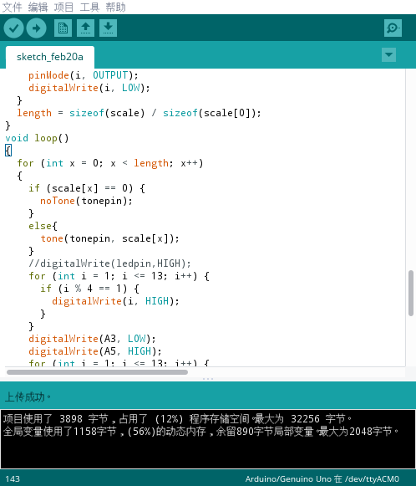Click the 'digitalWrite(A3, LOW);' line

pyautogui.click(x=92, y=339)
